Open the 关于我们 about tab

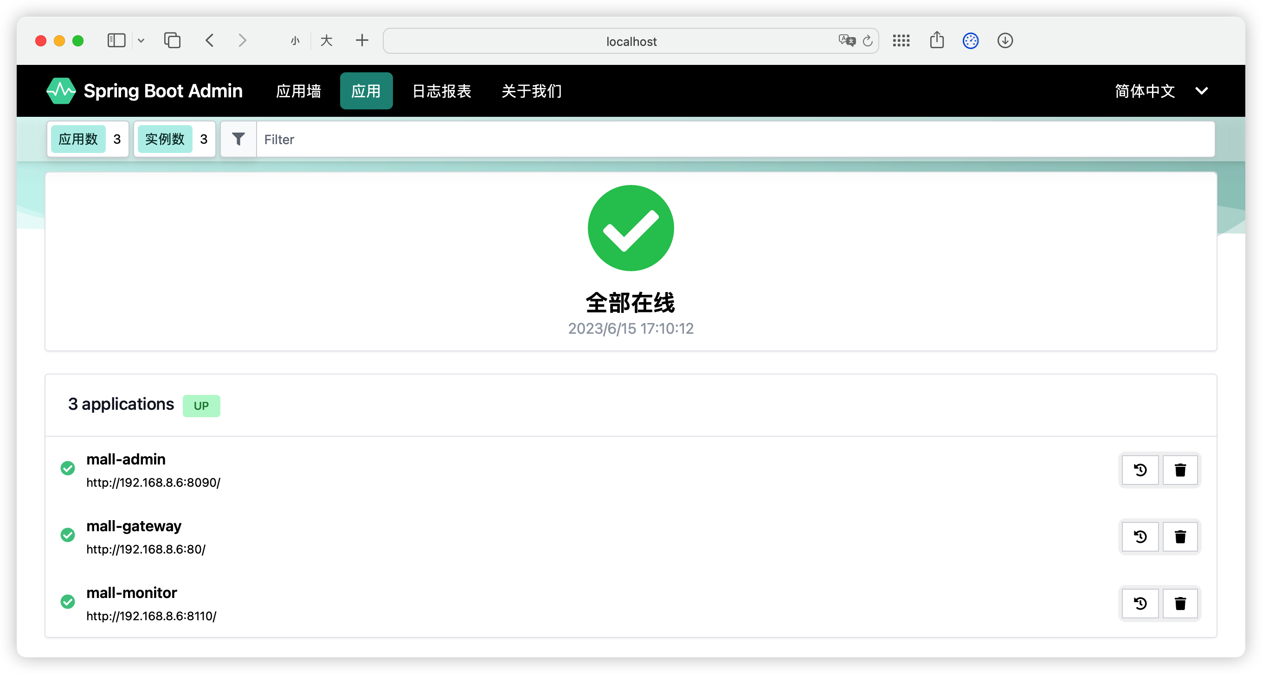[x=531, y=90]
